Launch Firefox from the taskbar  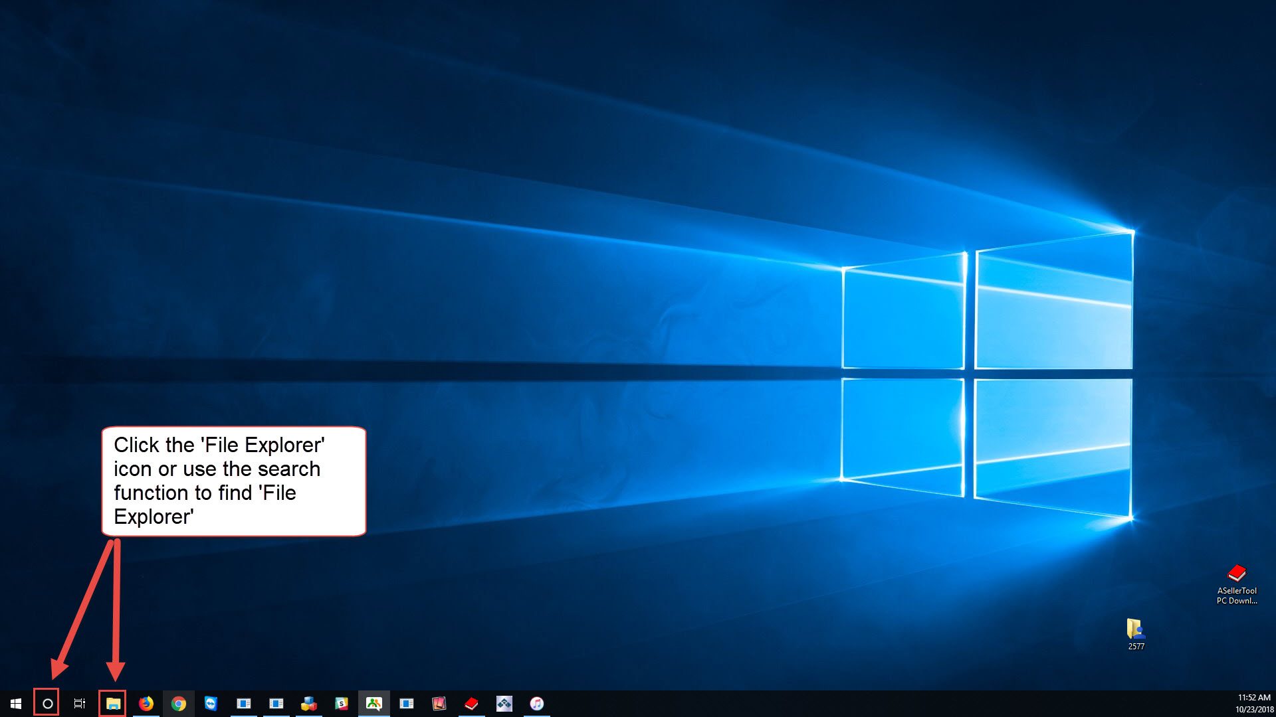[x=146, y=703]
